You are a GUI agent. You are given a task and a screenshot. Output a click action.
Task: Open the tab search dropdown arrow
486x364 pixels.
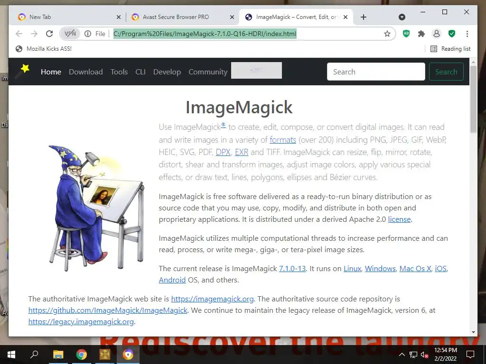pyautogui.click(x=402, y=17)
